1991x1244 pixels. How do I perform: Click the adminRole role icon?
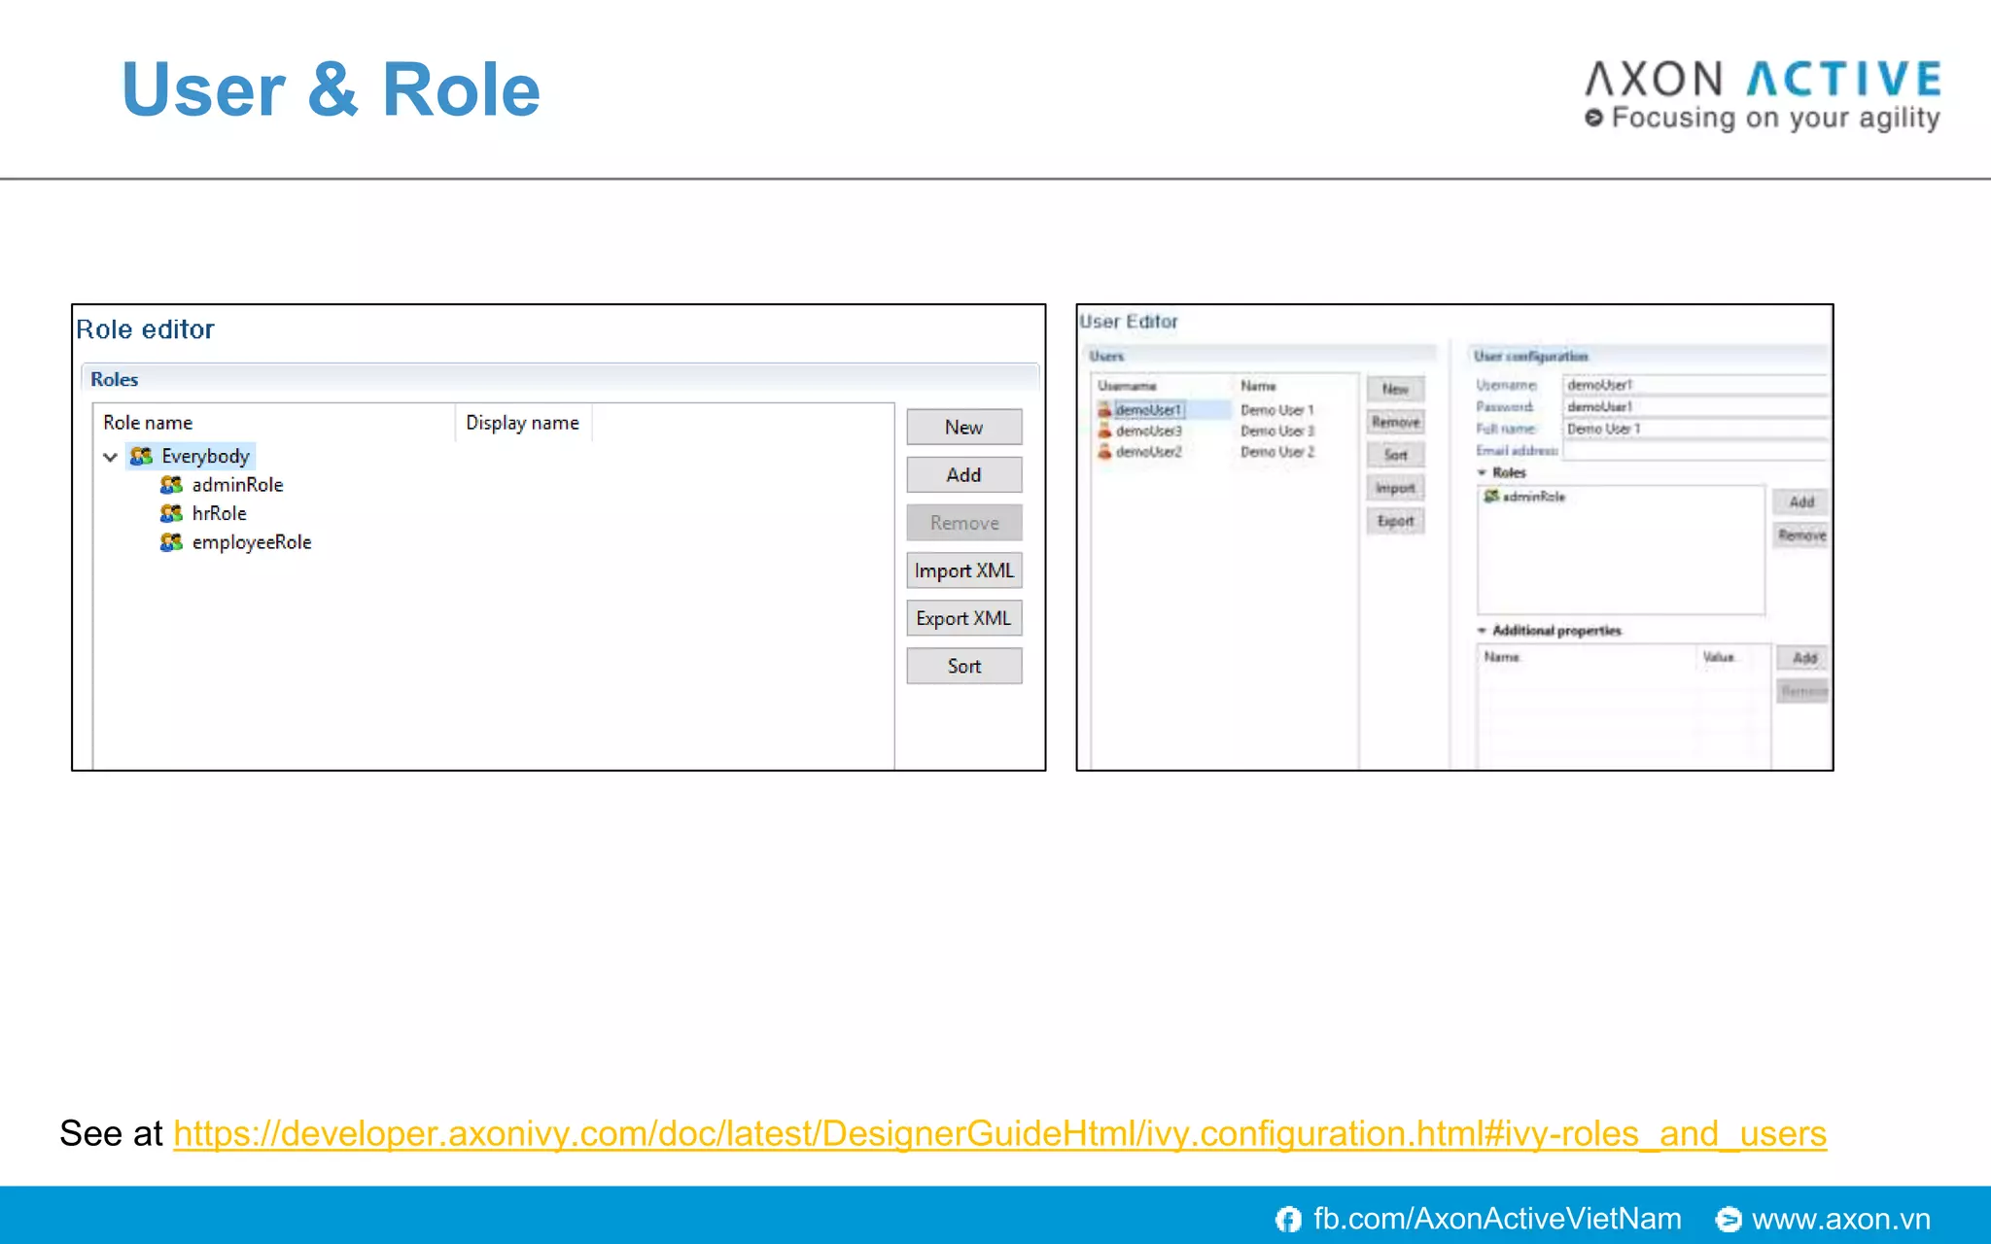tap(171, 484)
